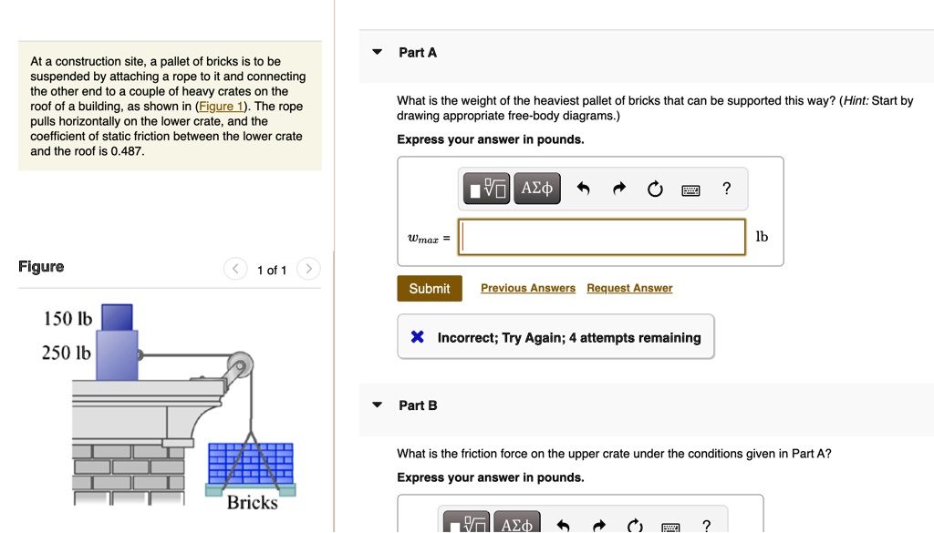This screenshot has width=934, height=533.
Task: Click the 'lb' unit label beside input
Action: [x=762, y=237]
